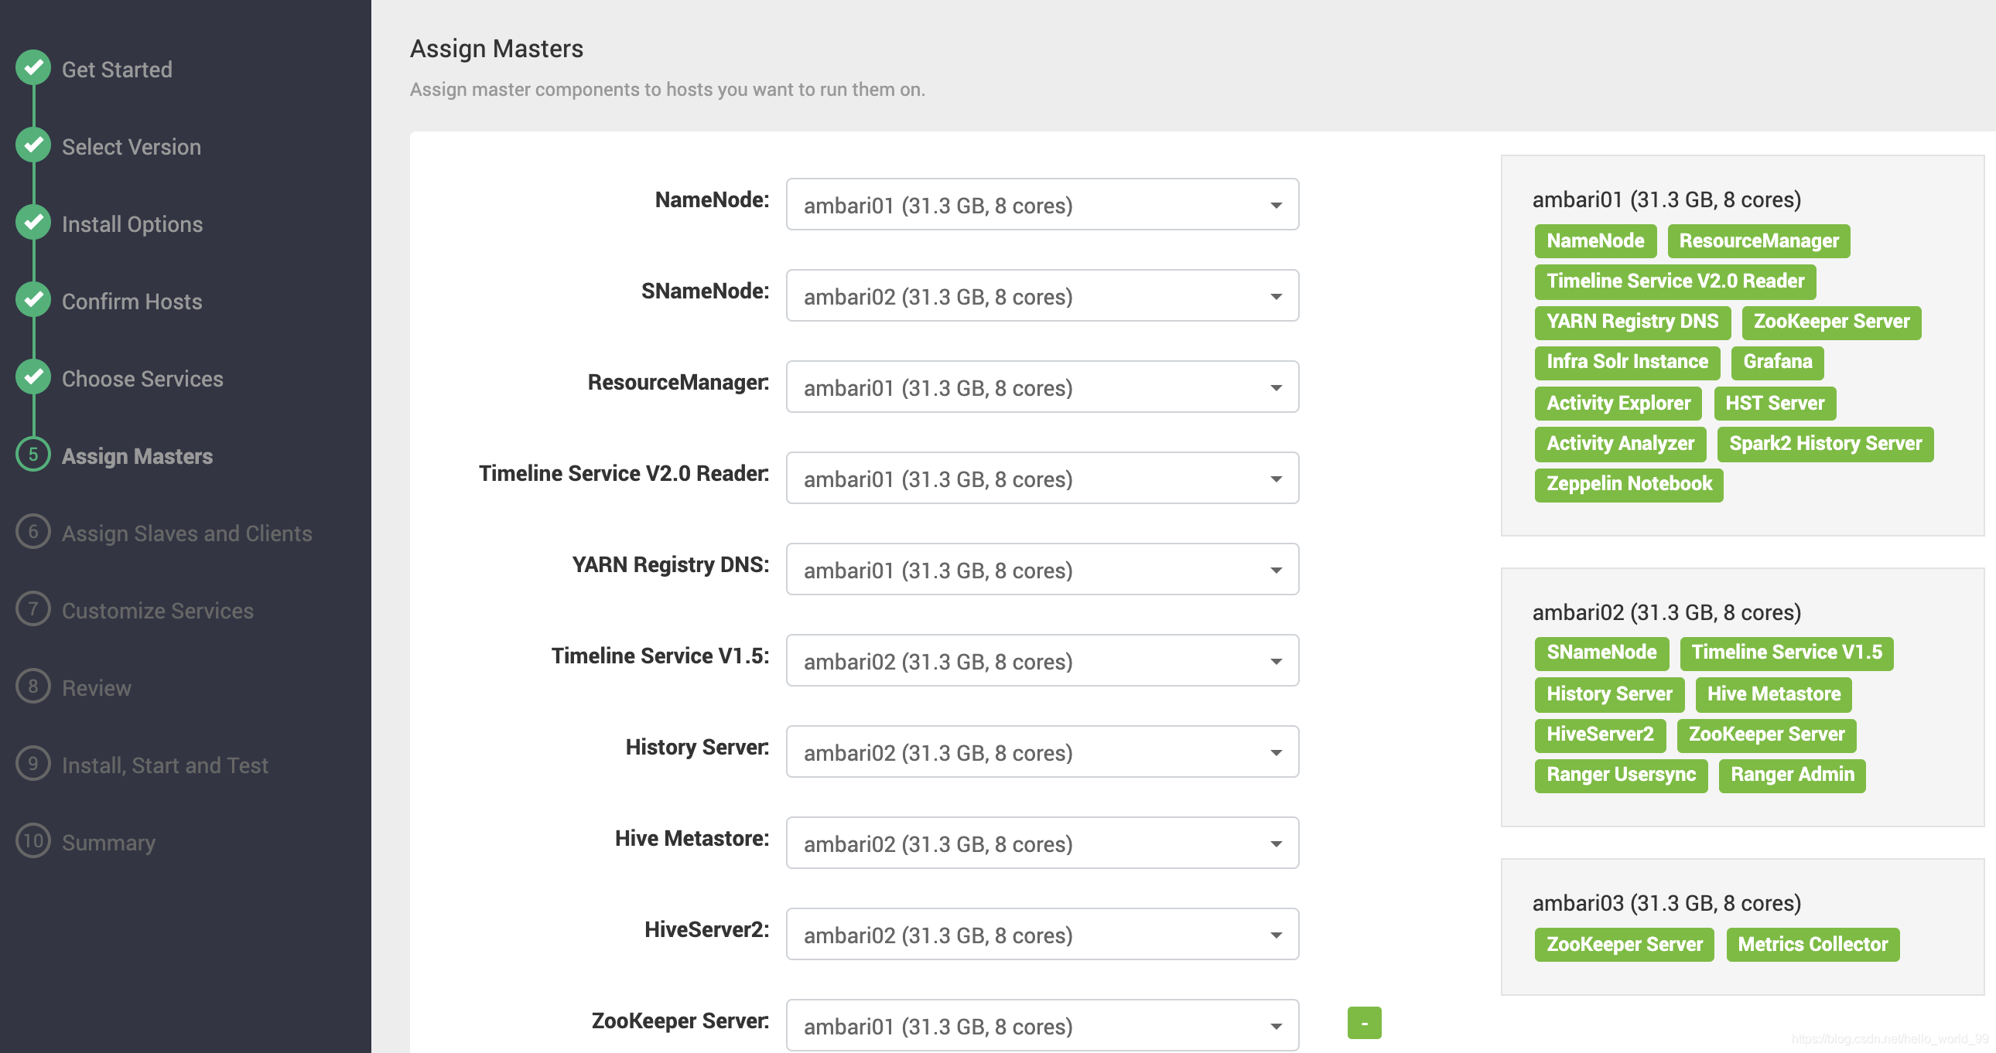This screenshot has width=1996, height=1053.
Task: Click the step 7 circle icon
Action: (x=33, y=610)
